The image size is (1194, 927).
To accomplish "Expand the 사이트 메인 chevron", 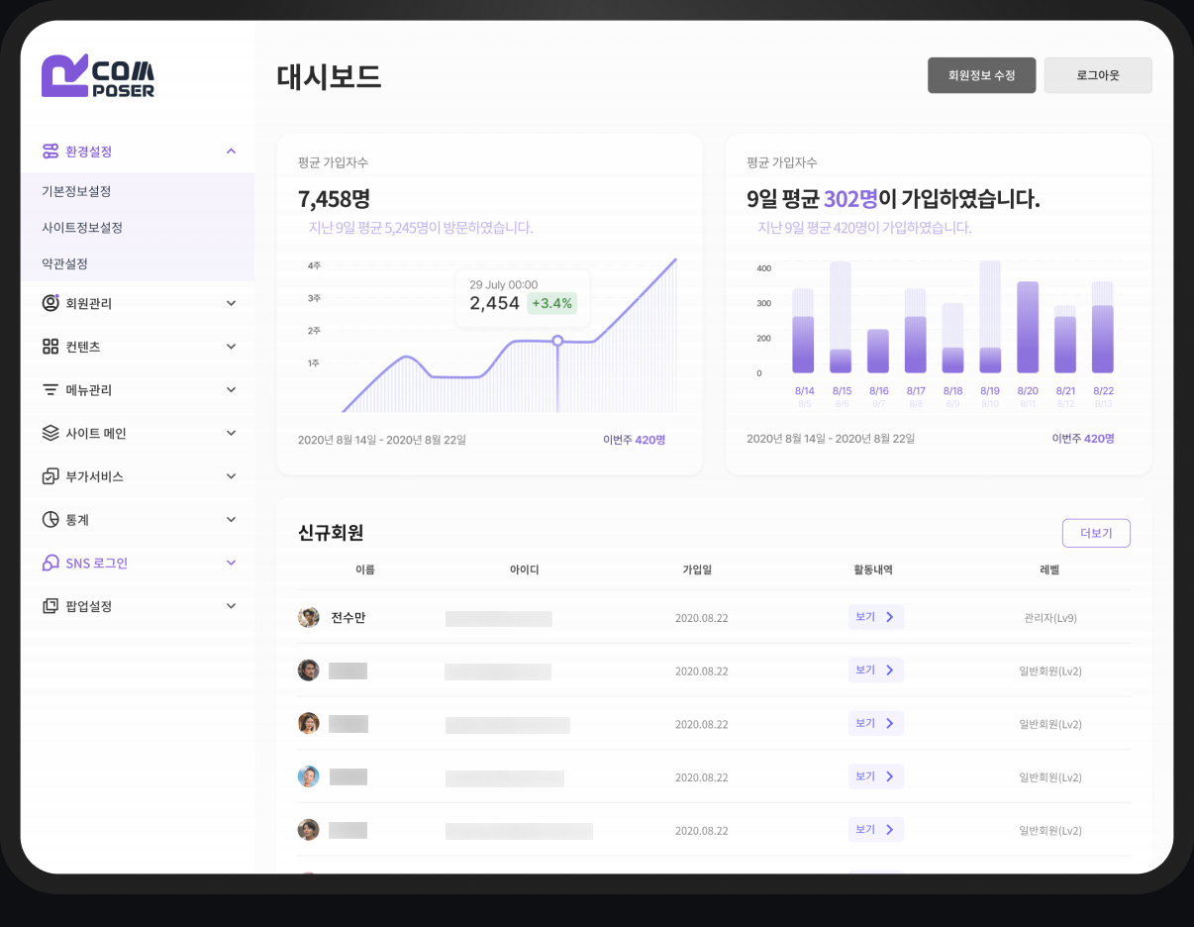I will coord(231,433).
